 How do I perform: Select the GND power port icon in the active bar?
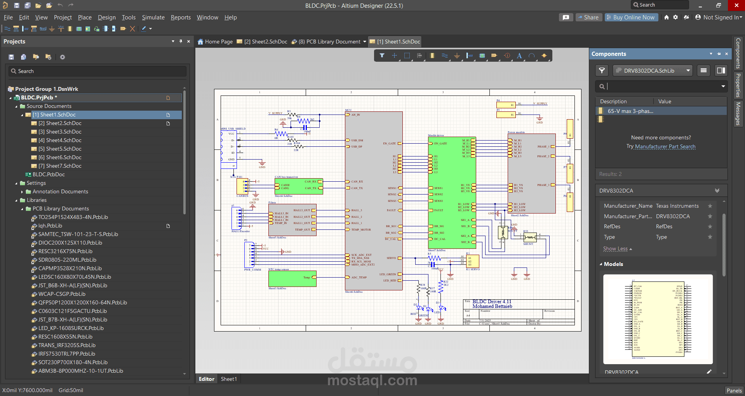(x=457, y=56)
